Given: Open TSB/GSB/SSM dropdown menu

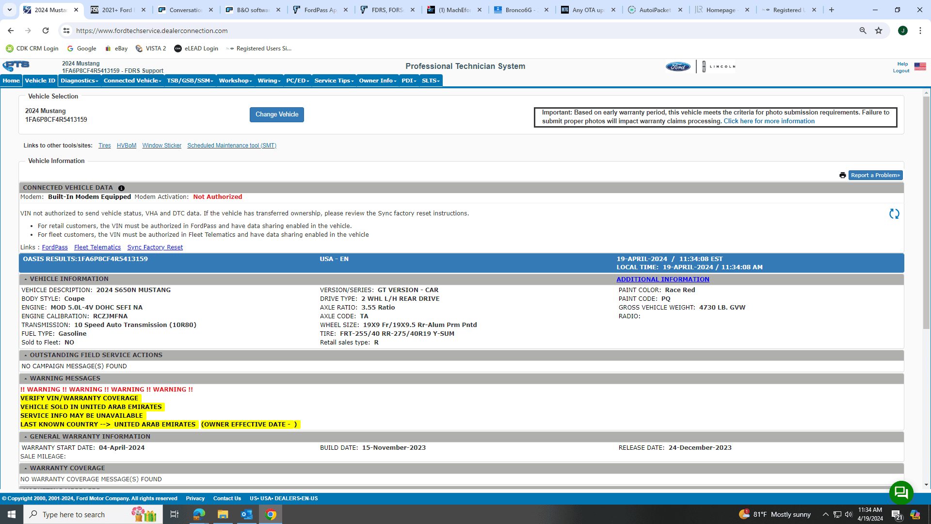Looking at the screenshot, I should pyautogui.click(x=190, y=81).
